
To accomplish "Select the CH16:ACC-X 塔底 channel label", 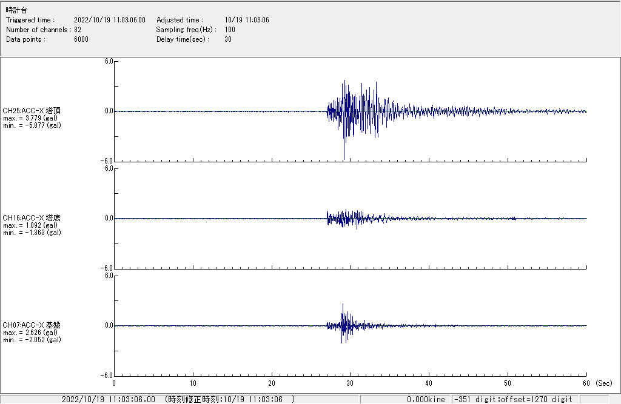I will (32, 218).
